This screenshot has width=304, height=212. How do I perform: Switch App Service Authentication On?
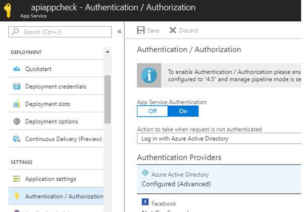click(x=183, y=111)
